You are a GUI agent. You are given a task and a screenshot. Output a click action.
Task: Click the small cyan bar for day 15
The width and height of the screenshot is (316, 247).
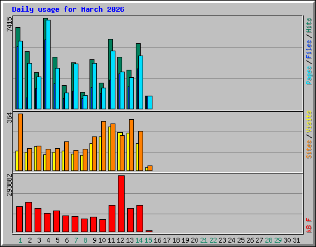pos(150,103)
